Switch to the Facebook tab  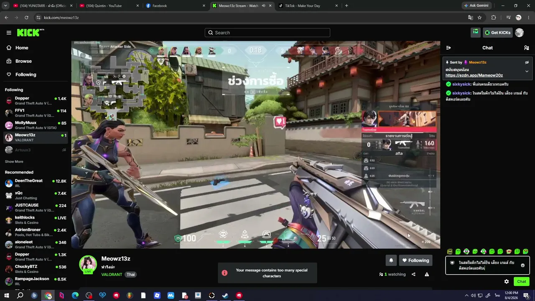pyautogui.click(x=175, y=6)
